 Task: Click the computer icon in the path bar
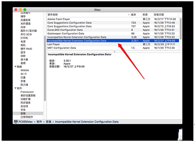click(16, 122)
